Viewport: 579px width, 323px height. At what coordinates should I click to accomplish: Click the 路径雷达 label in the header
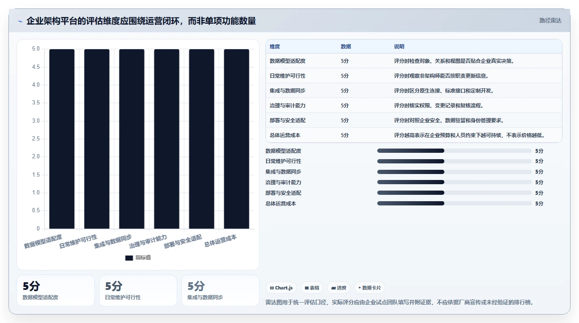point(551,20)
